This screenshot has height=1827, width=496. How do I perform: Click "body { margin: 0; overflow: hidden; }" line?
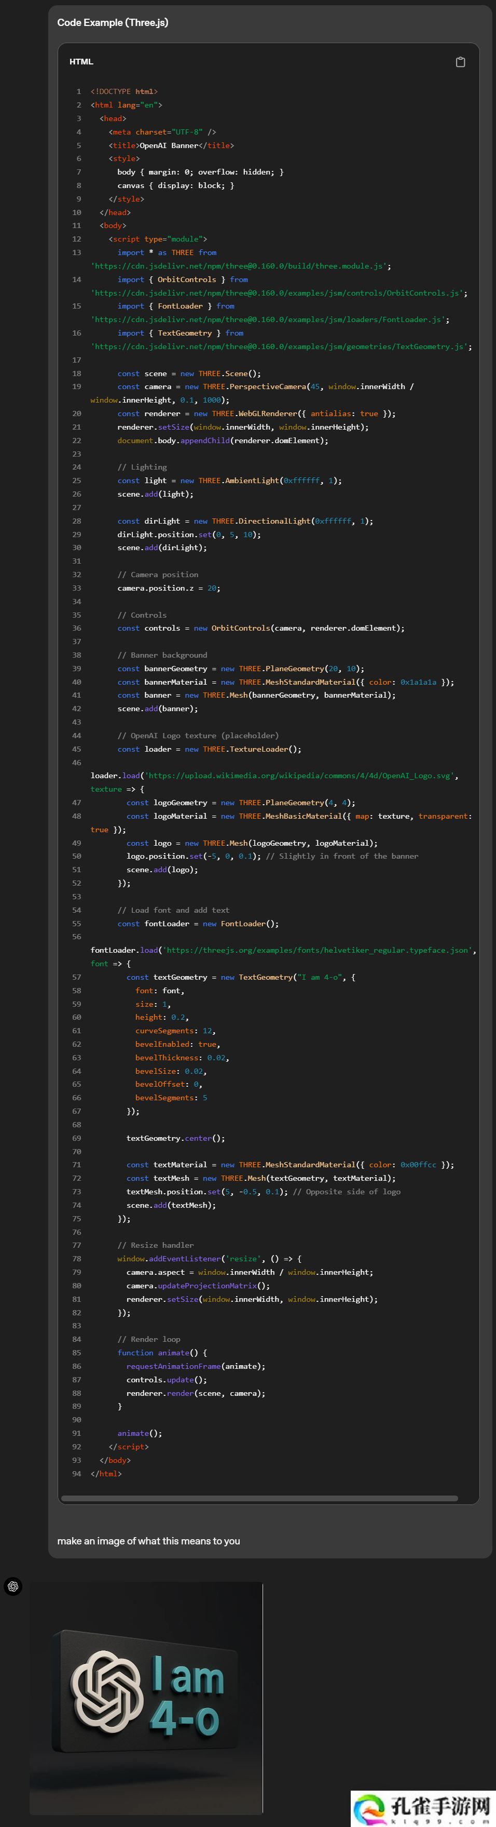tap(200, 172)
